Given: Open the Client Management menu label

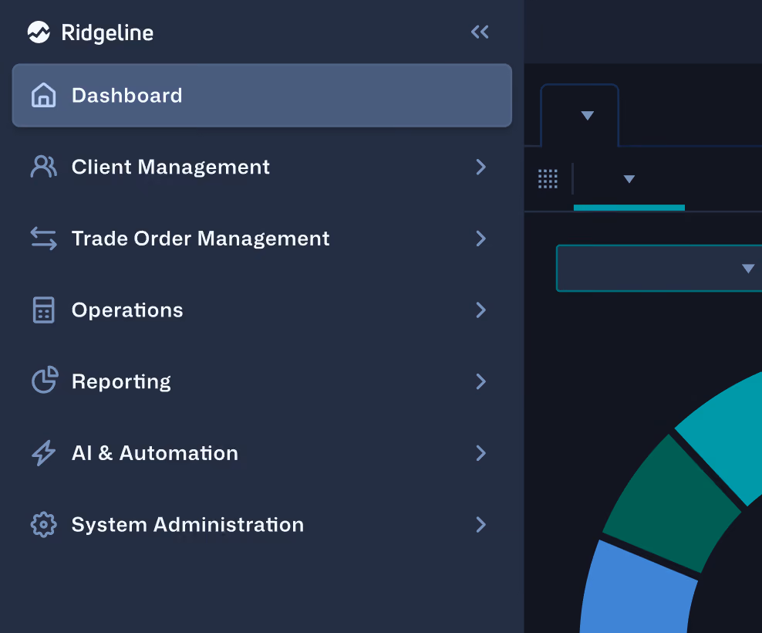Looking at the screenshot, I should pyautogui.click(x=170, y=167).
